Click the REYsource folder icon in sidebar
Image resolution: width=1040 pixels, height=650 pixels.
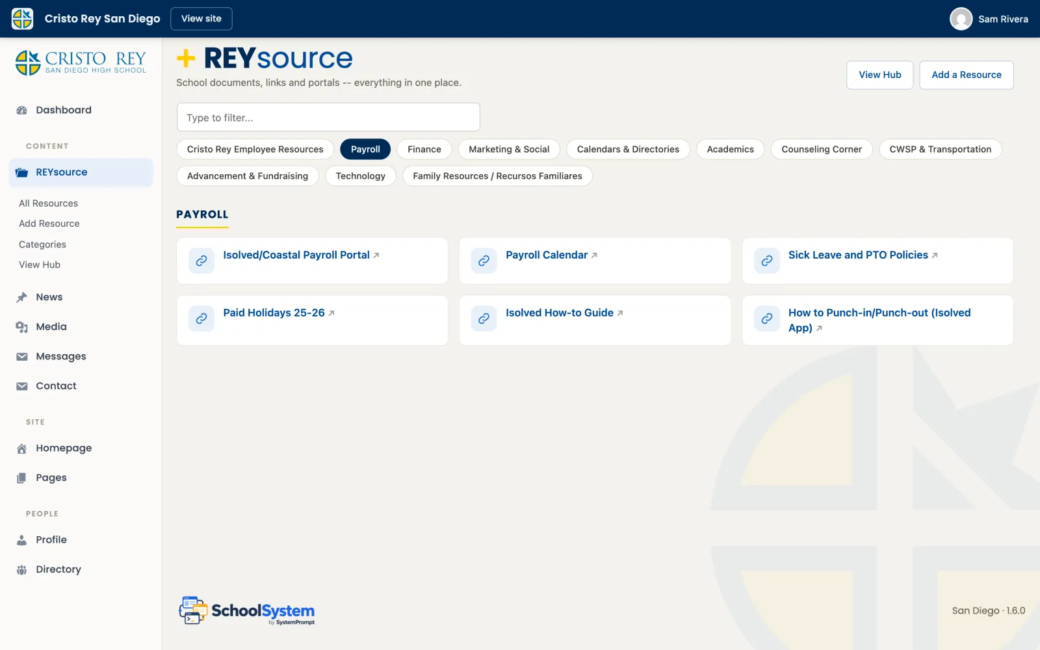[22, 172]
